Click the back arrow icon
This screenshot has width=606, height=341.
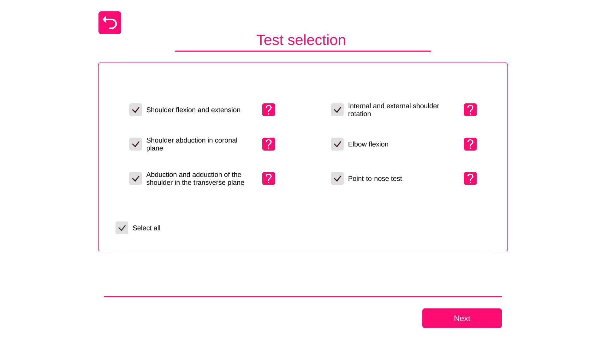pos(110,23)
